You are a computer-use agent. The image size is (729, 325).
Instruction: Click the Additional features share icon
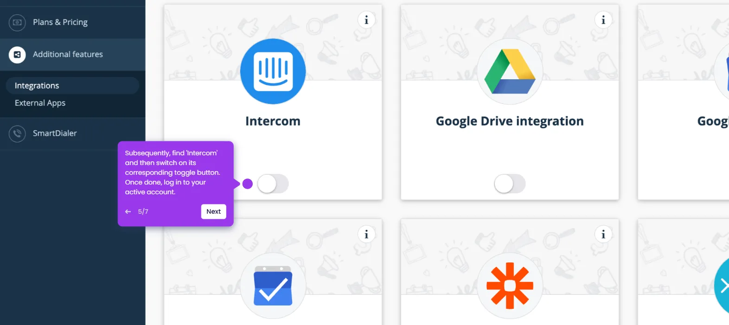click(17, 55)
